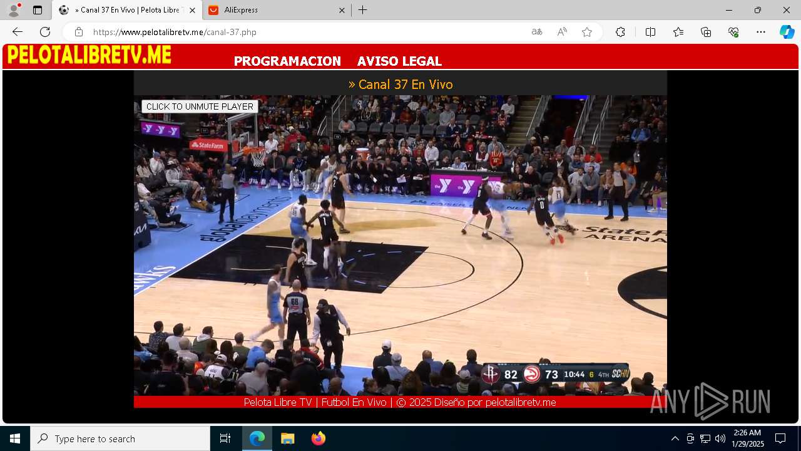Click the live video player

[x=400, y=246]
